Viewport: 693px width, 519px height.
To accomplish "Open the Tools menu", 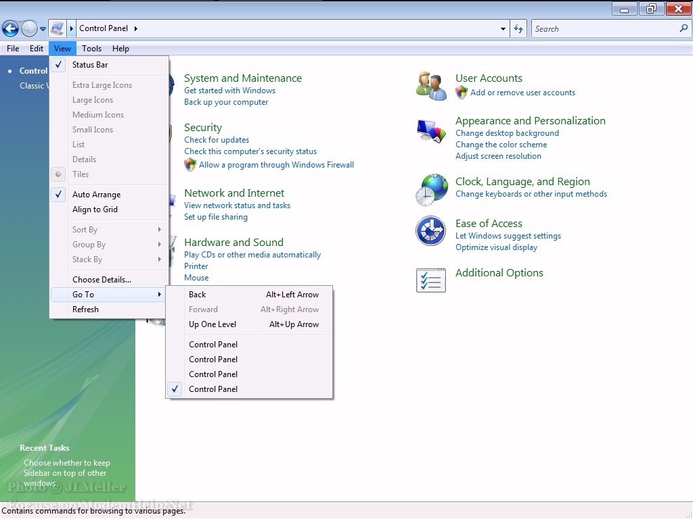I will 91,49.
